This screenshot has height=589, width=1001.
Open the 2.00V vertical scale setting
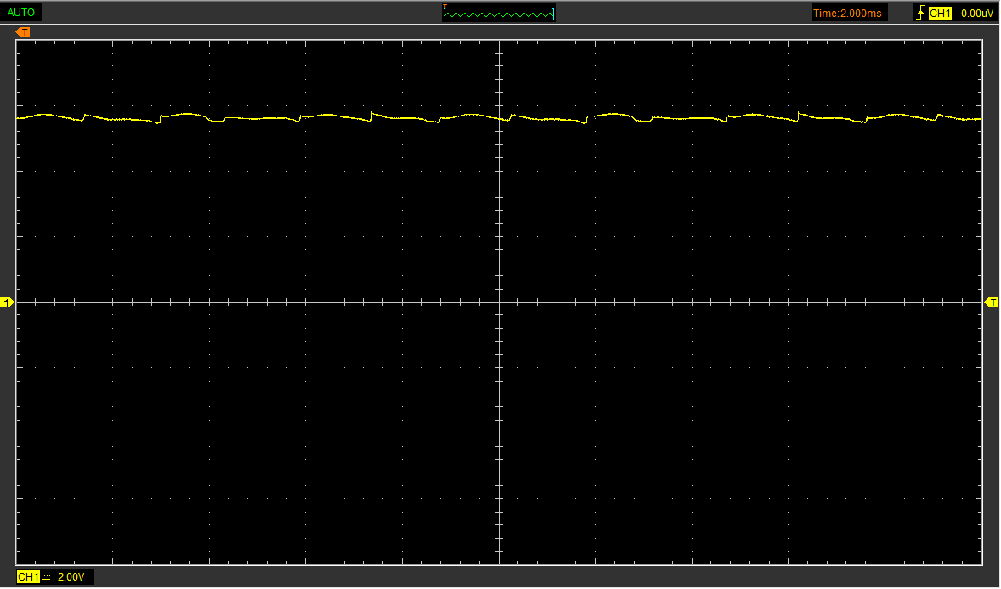[71, 577]
